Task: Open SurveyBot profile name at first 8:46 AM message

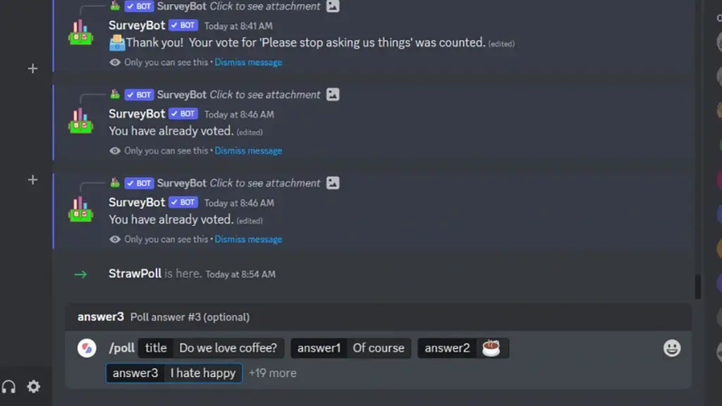Action: (137, 113)
